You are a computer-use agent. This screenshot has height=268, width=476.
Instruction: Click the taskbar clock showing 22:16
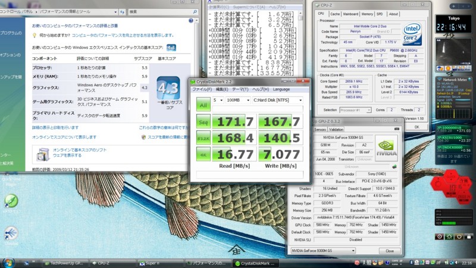tap(467, 263)
